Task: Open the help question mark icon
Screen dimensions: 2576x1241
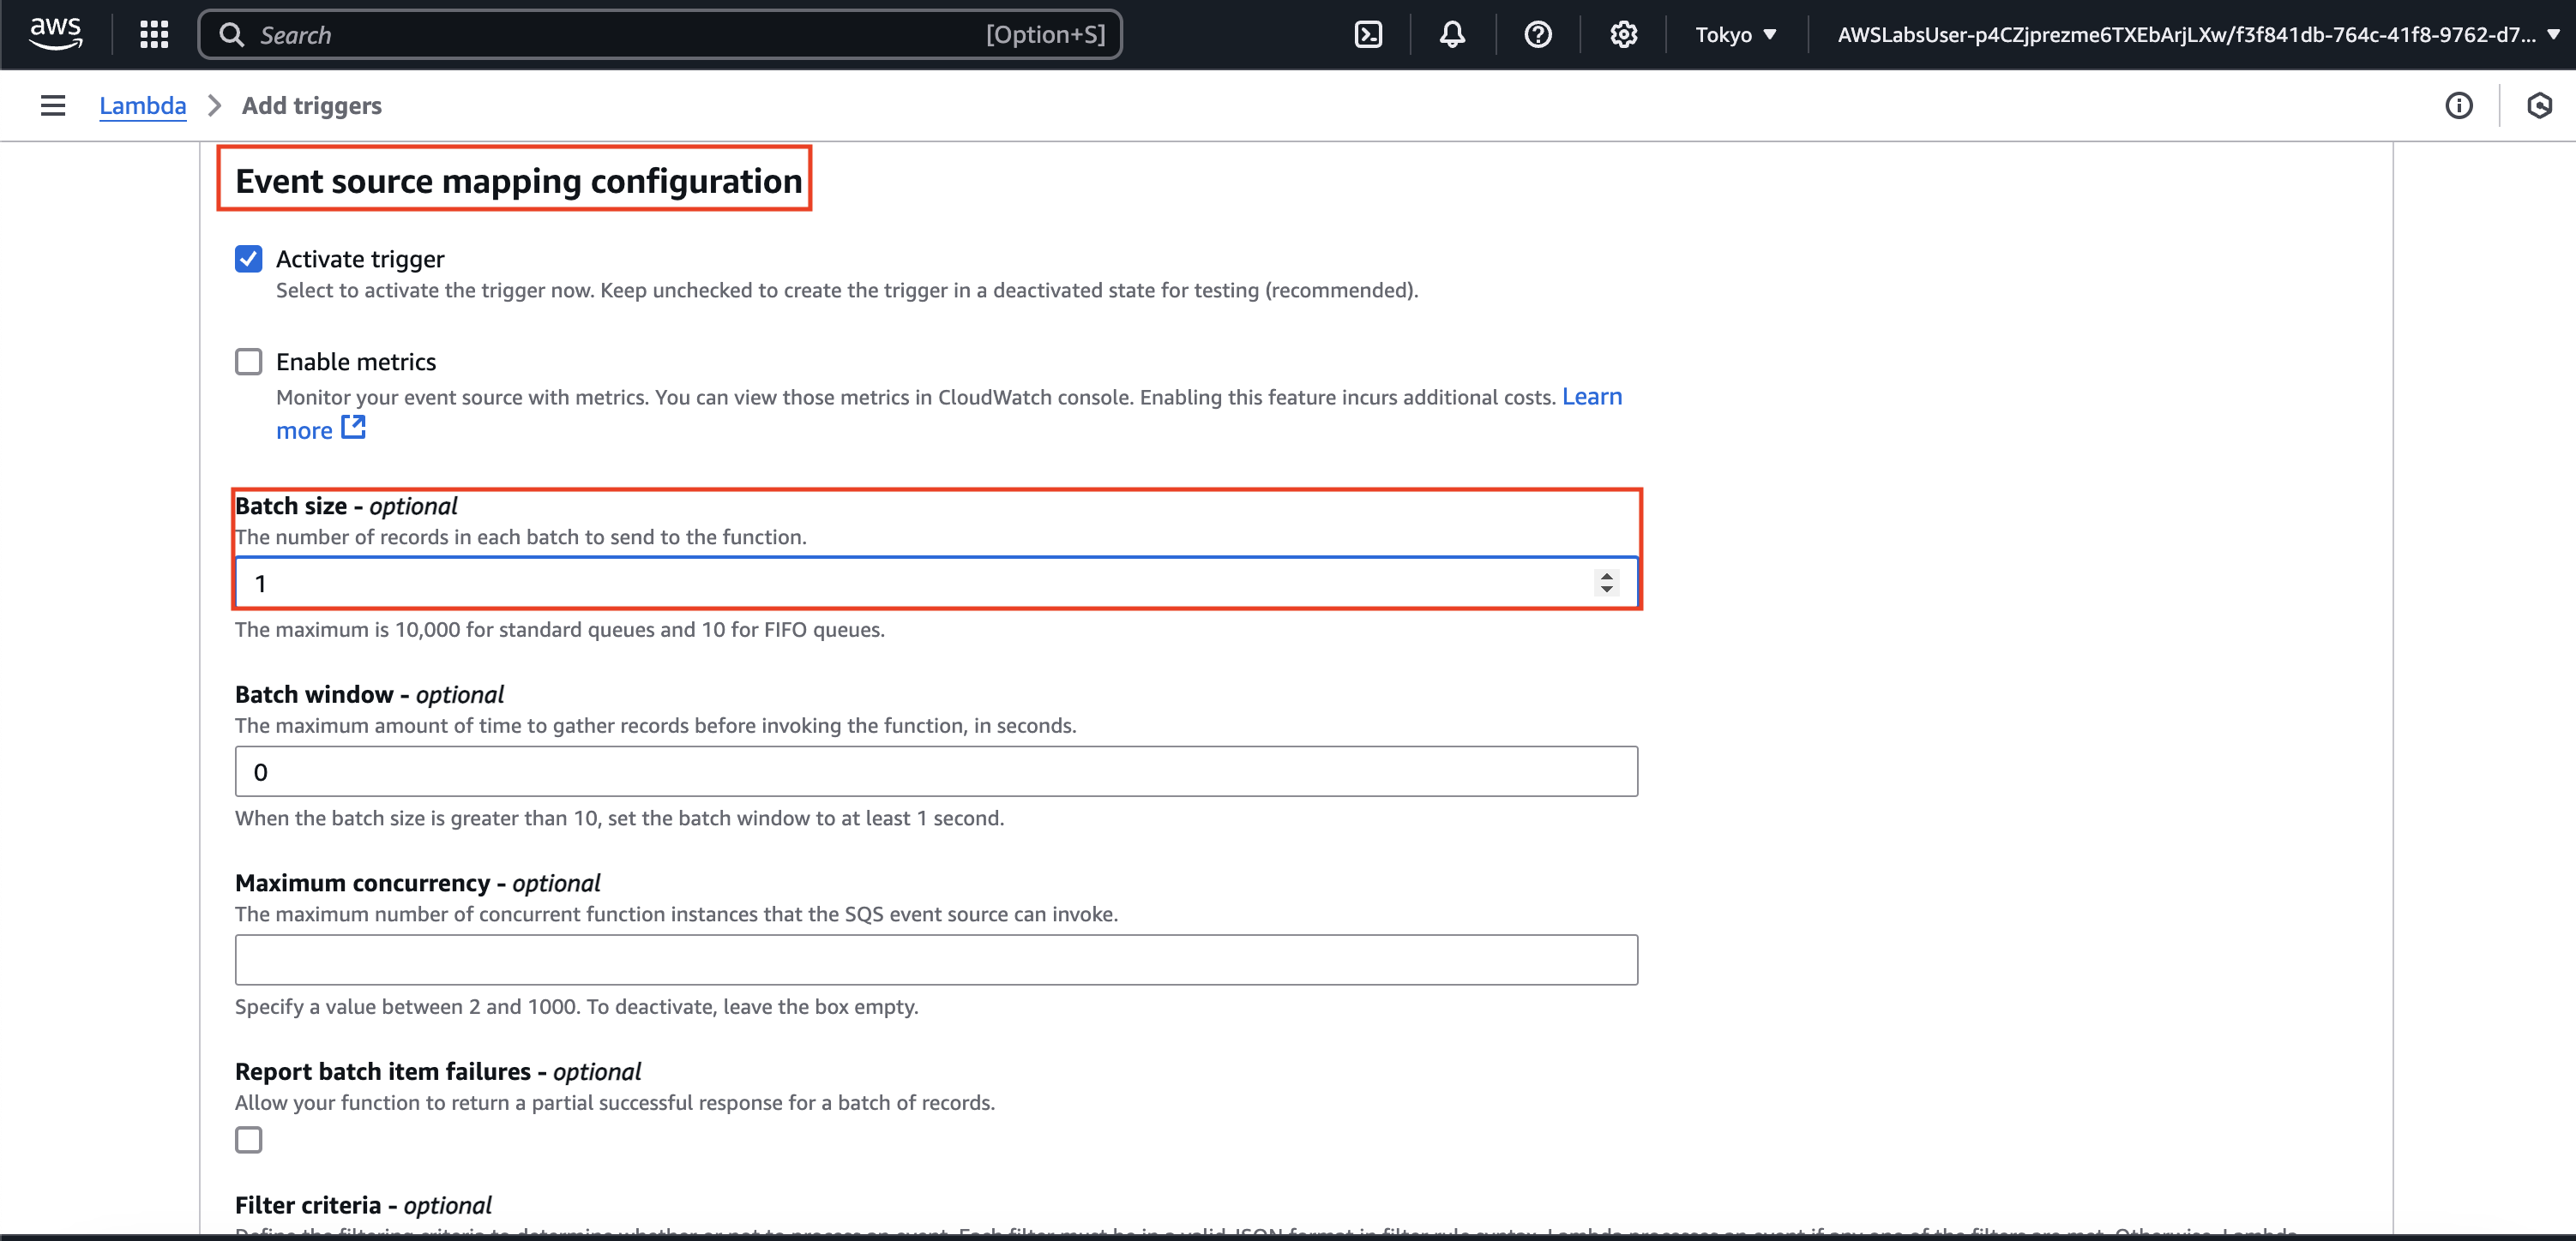Action: pos(1537,35)
